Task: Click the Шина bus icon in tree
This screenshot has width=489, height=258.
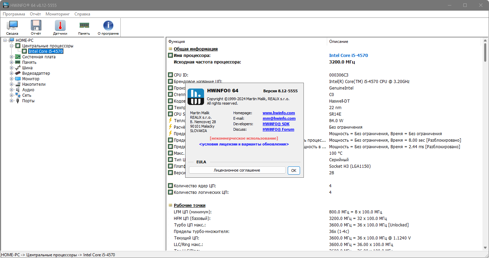Action: pyautogui.click(x=18, y=68)
